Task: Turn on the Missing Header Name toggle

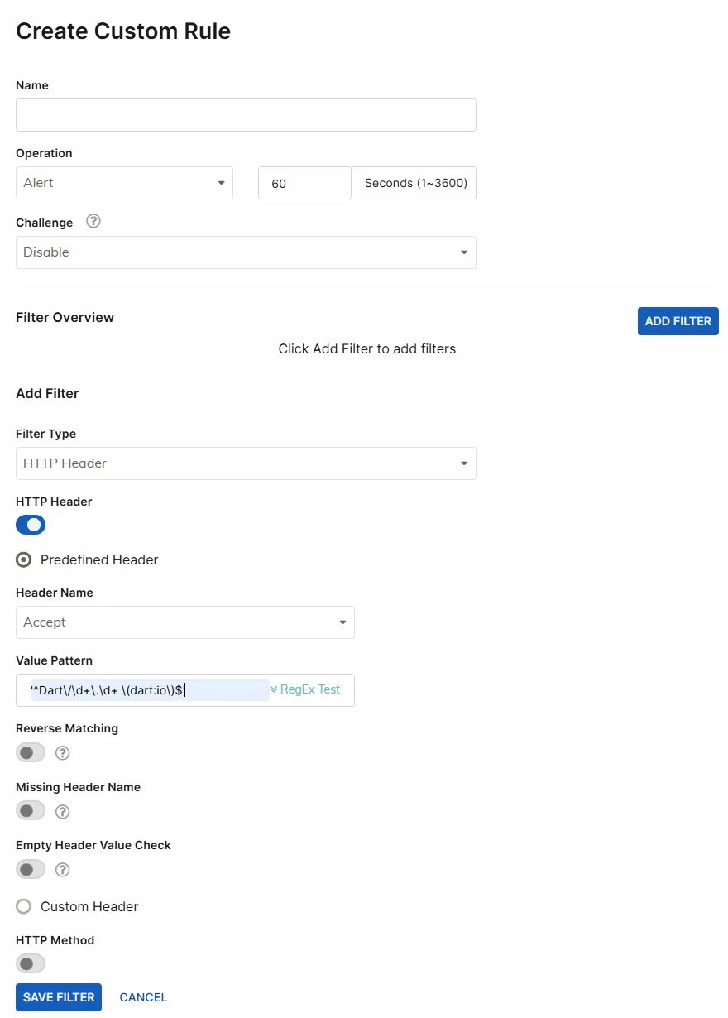Action: pyautogui.click(x=31, y=811)
